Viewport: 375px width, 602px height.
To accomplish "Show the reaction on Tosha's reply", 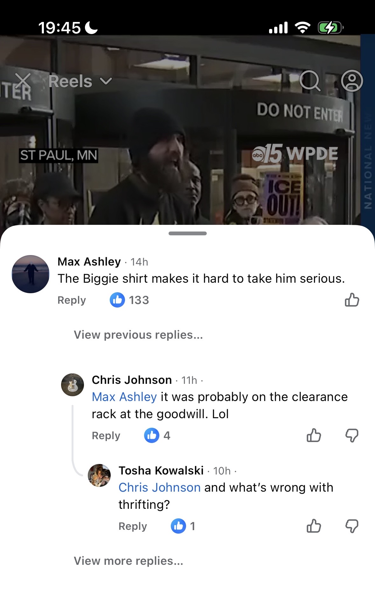I will pos(183,526).
